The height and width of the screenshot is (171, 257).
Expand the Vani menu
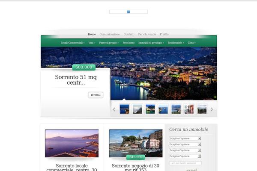pyautogui.click(x=92, y=43)
